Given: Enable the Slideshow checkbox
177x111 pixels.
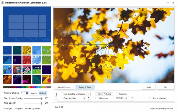Looking at the screenshot, I should click(97, 98).
